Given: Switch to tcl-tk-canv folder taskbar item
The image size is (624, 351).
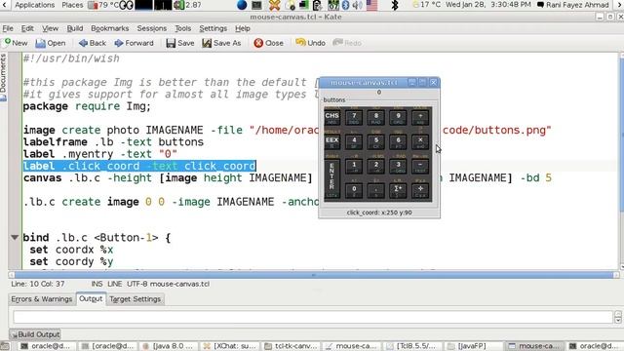Looking at the screenshot, I should click(x=291, y=346).
